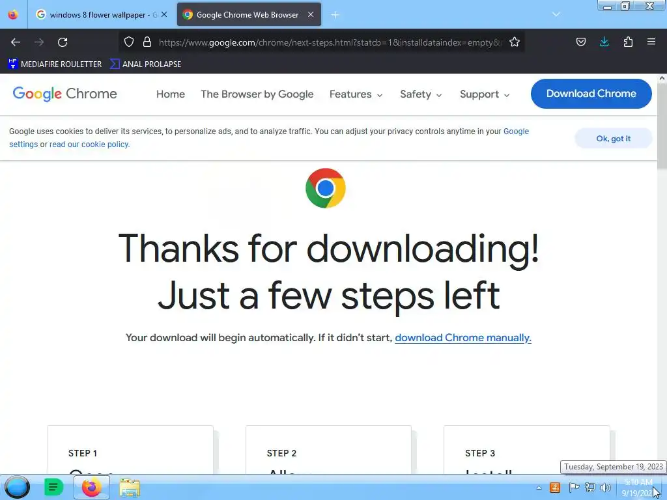The height and width of the screenshot is (500, 667).
Task: Open a new tab
Action: click(x=335, y=15)
